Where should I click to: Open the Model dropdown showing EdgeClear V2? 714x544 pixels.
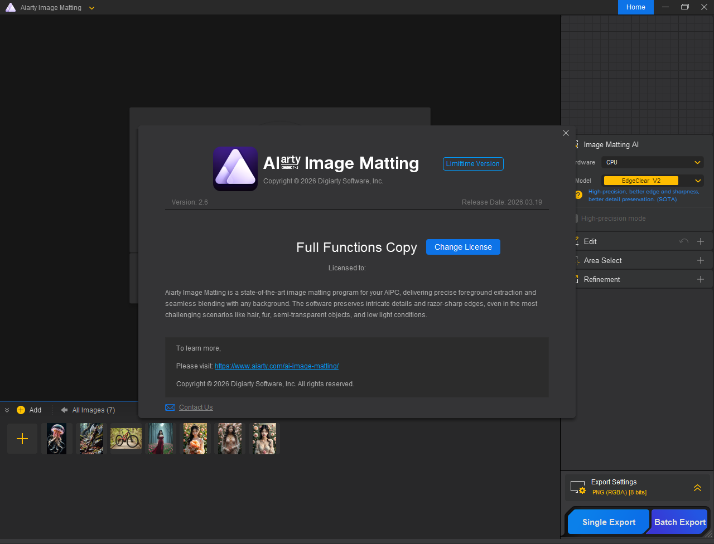(x=653, y=181)
